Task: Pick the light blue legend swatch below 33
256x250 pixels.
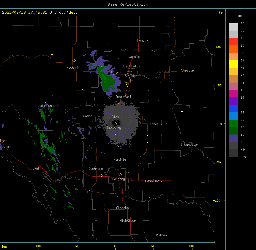Action: pos(233,116)
